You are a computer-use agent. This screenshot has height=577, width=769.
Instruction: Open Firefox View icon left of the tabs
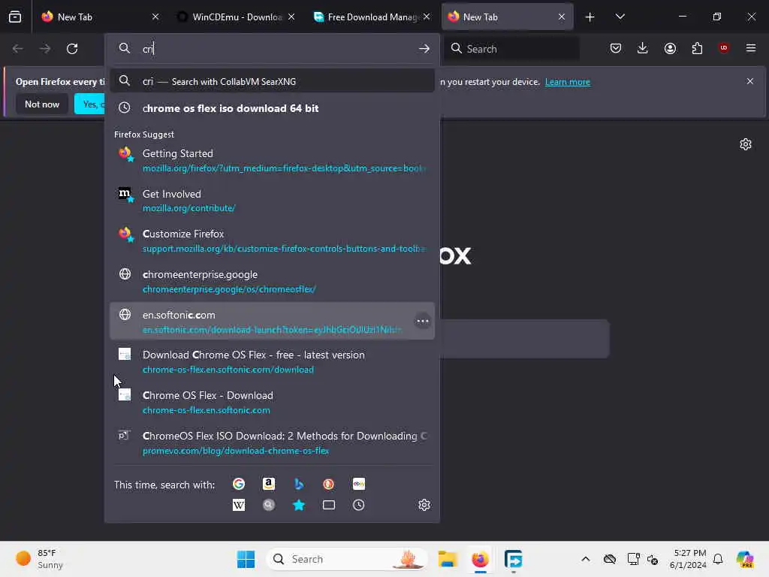(15, 17)
